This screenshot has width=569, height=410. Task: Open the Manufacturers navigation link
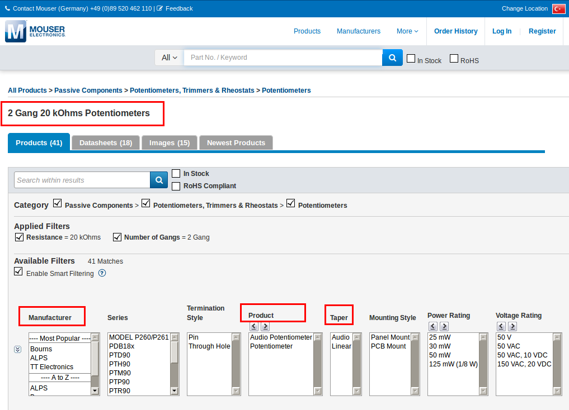click(x=359, y=31)
